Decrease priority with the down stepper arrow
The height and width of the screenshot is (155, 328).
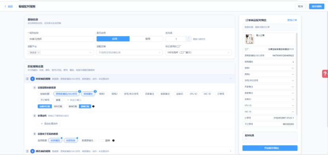pyautogui.click(x=189, y=40)
